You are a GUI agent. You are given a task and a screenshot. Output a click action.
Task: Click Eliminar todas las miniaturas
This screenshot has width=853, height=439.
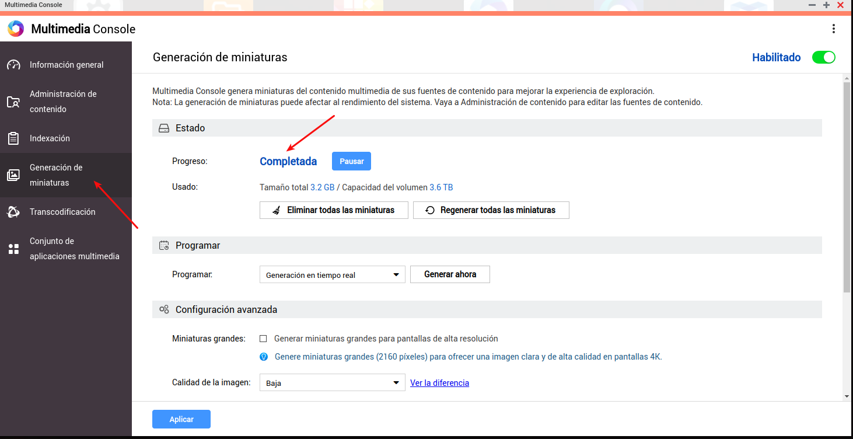pyautogui.click(x=334, y=210)
